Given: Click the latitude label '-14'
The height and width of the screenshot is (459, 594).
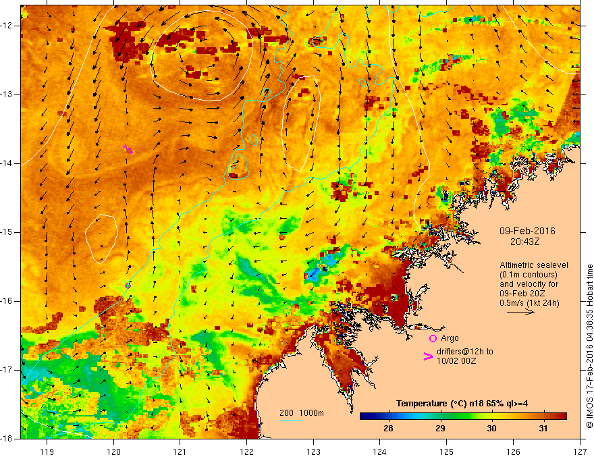Looking at the screenshot, I should point(7,163).
